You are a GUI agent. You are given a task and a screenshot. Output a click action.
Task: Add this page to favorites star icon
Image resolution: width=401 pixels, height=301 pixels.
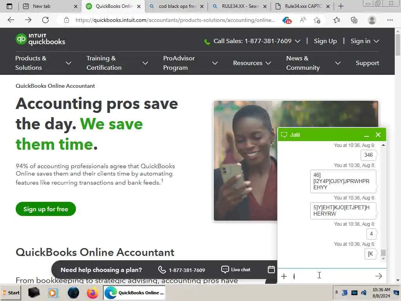317,20
